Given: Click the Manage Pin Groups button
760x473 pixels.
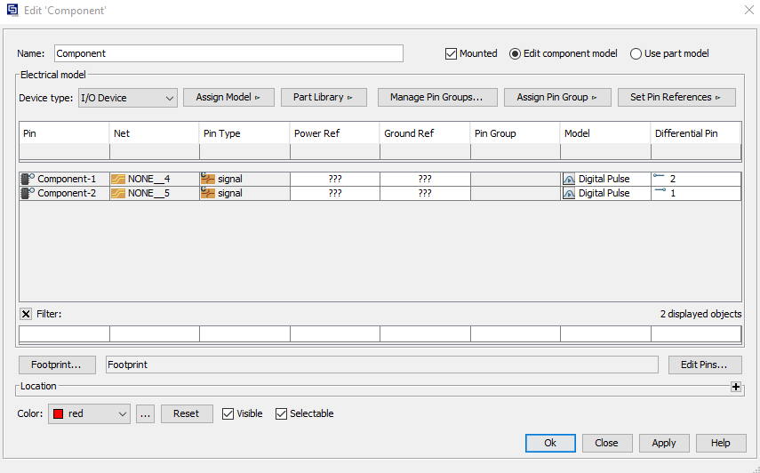Looking at the screenshot, I should 436,98.
